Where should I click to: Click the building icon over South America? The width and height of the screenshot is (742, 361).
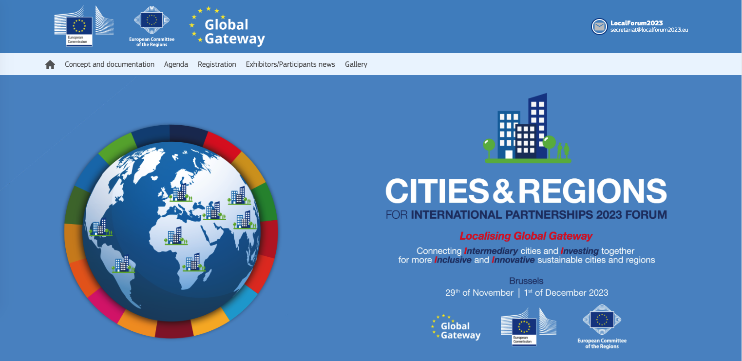122,264
